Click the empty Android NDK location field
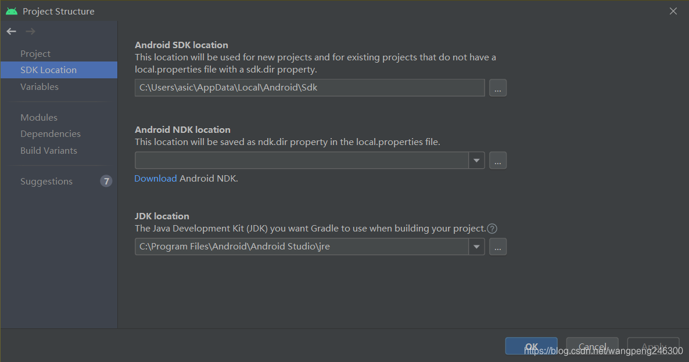689x362 pixels. point(302,160)
